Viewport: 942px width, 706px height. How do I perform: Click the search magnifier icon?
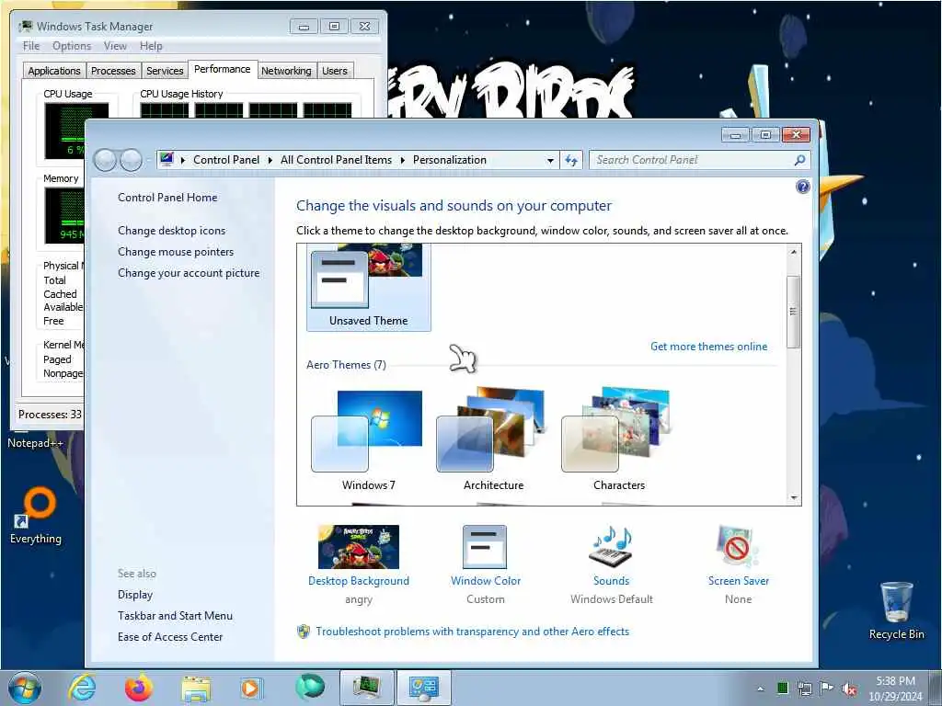[x=799, y=160]
